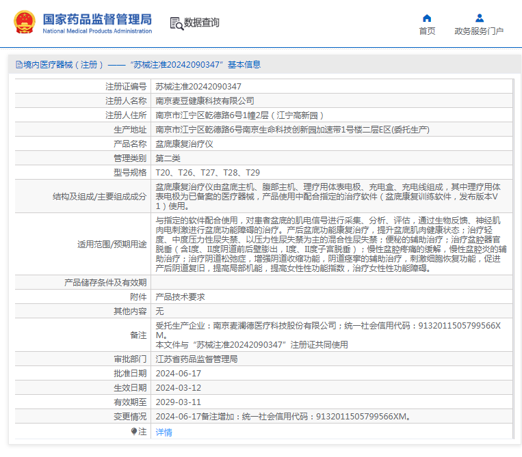522x457 pixels.
Task: Select 南京麦豆健康科技有限公司 value
Action: pyautogui.click(x=205, y=100)
